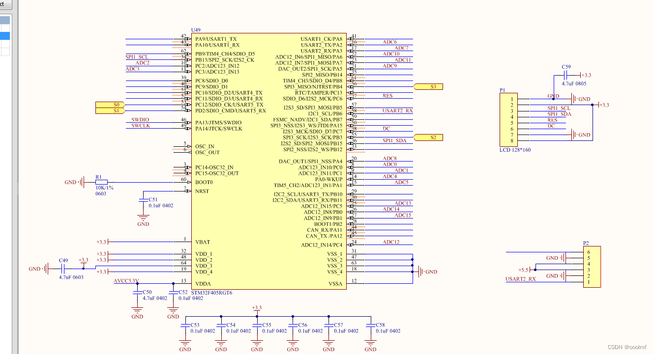Select capacitor C52 symbol
This screenshot has height=354, width=654.
173,292
